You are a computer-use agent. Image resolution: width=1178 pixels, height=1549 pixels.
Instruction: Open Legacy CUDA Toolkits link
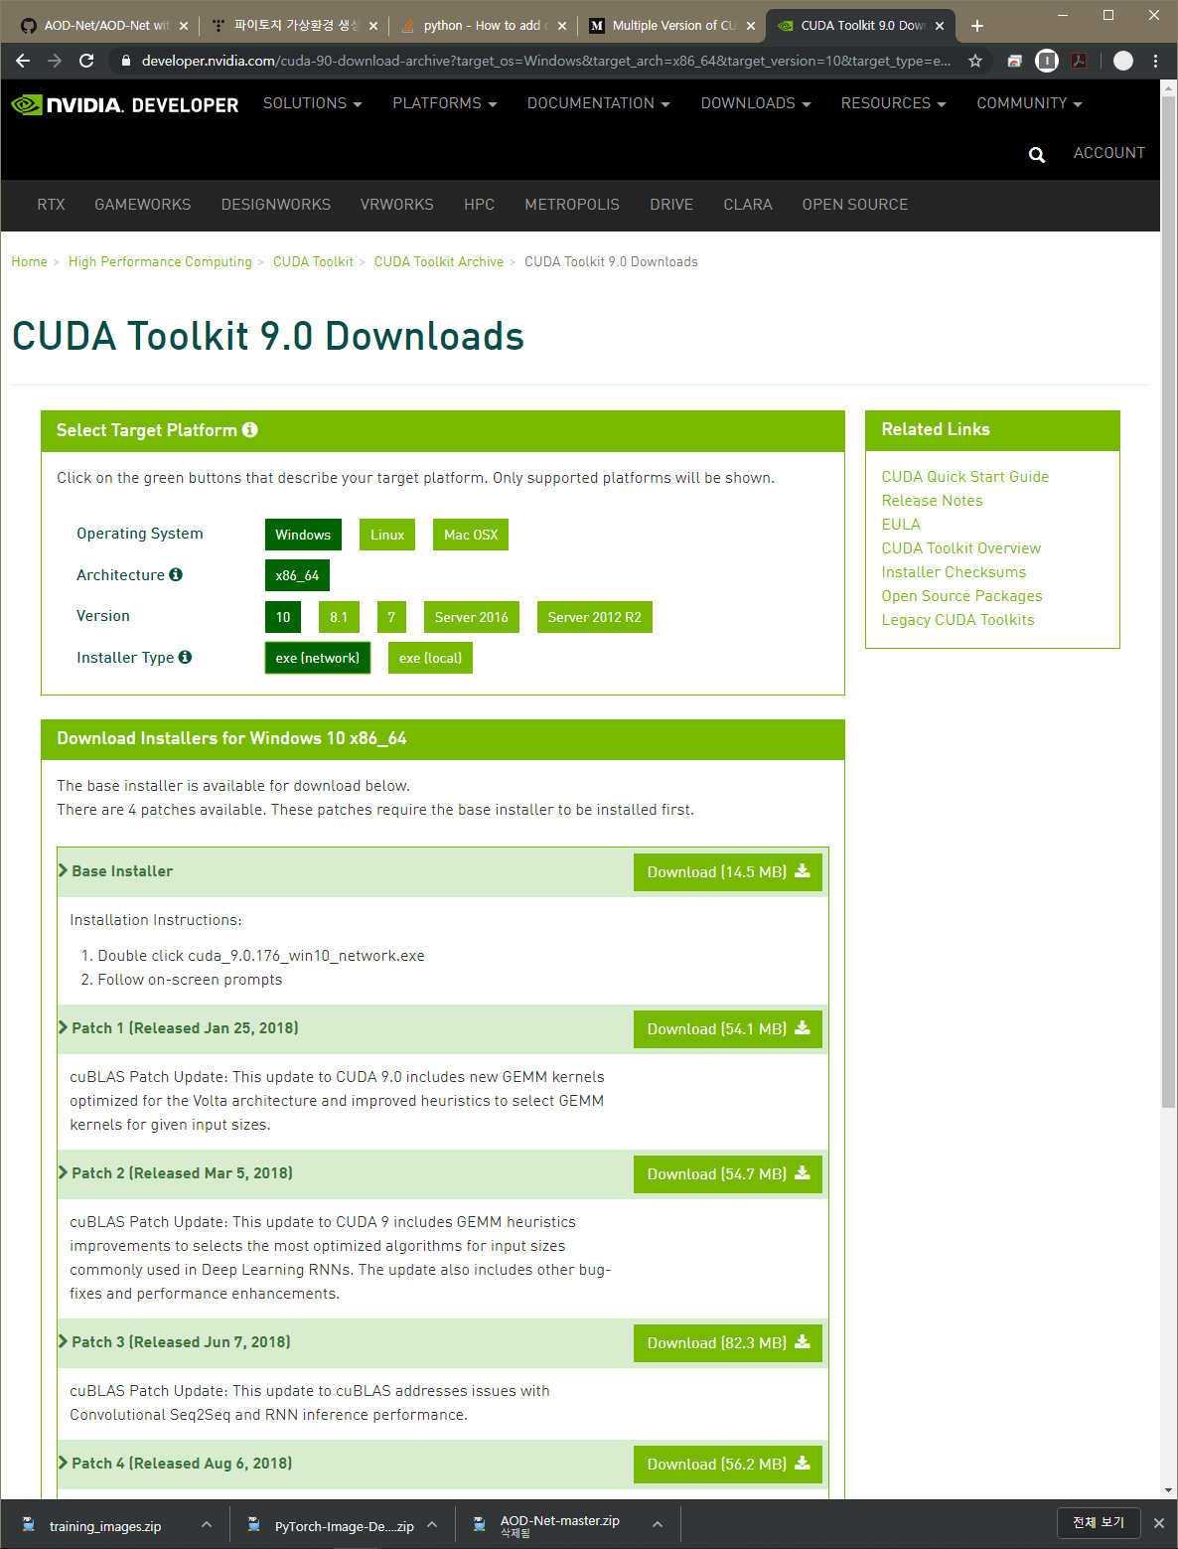coord(957,620)
